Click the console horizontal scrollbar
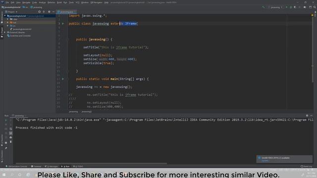 91,163
